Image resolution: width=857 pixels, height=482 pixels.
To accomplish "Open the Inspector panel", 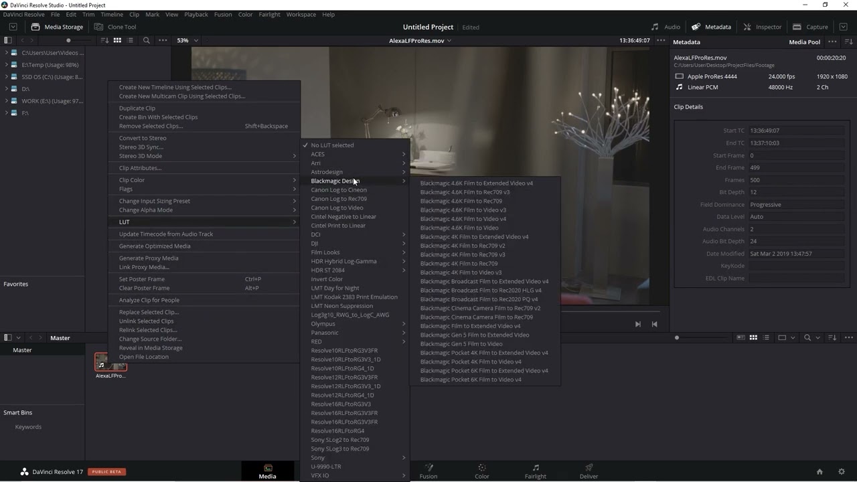I will point(762,27).
